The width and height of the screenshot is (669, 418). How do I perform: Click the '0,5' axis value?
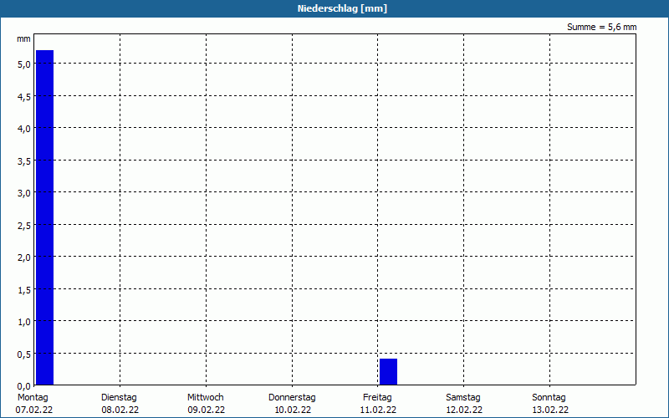coord(24,354)
